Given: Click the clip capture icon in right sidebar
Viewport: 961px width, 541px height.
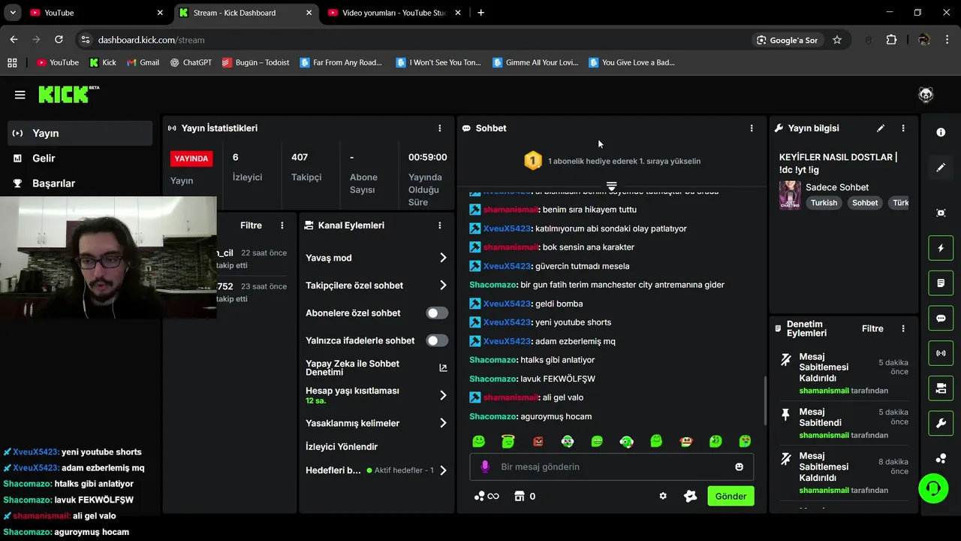Looking at the screenshot, I should point(941,213).
